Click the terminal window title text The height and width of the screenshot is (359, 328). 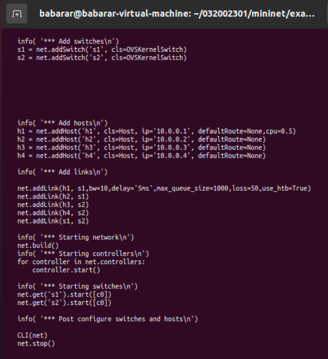pos(177,13)
